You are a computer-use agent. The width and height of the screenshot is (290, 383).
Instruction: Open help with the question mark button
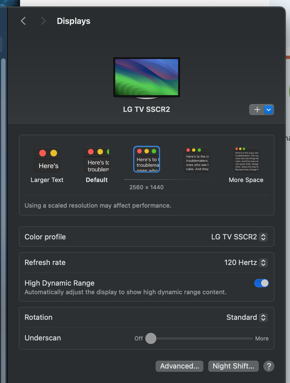click(x=269, y=366)
